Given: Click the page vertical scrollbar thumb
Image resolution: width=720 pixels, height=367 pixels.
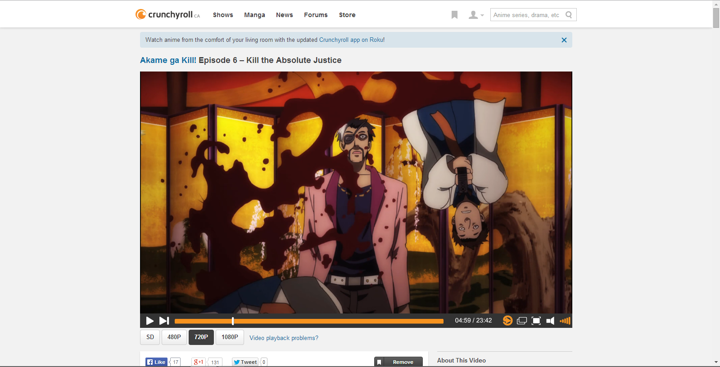Looking at the screenshot, I should [x=716, y=18].
